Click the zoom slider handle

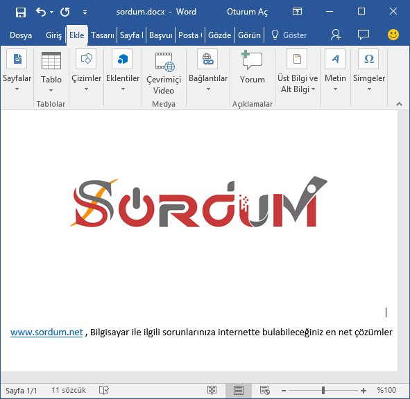pyautogui.click(x=323, y=391)
